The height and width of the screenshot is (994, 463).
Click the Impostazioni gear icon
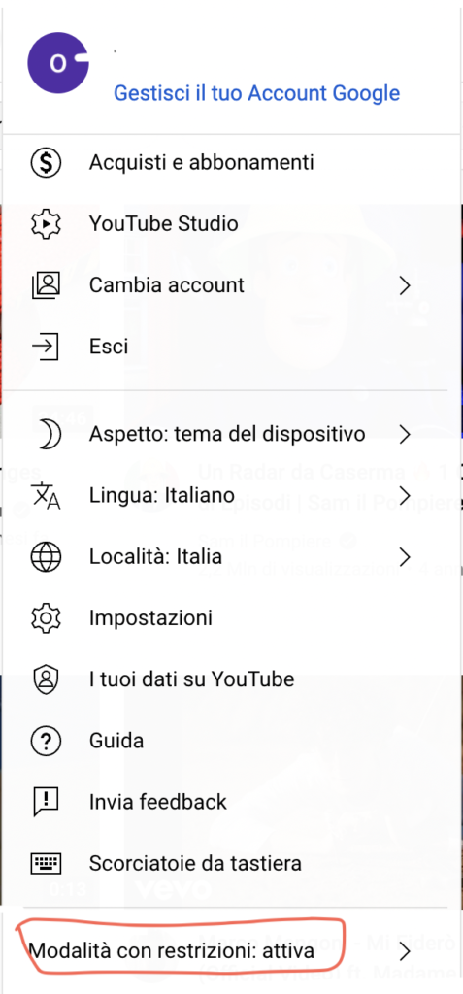46,617
